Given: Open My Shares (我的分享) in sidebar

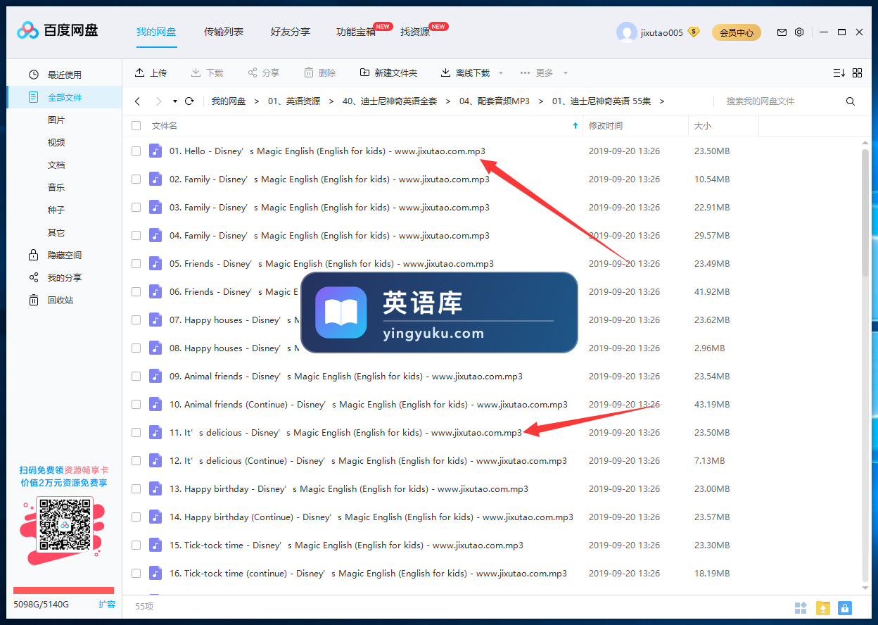Looking at the screenshot, I should (64, 277).
